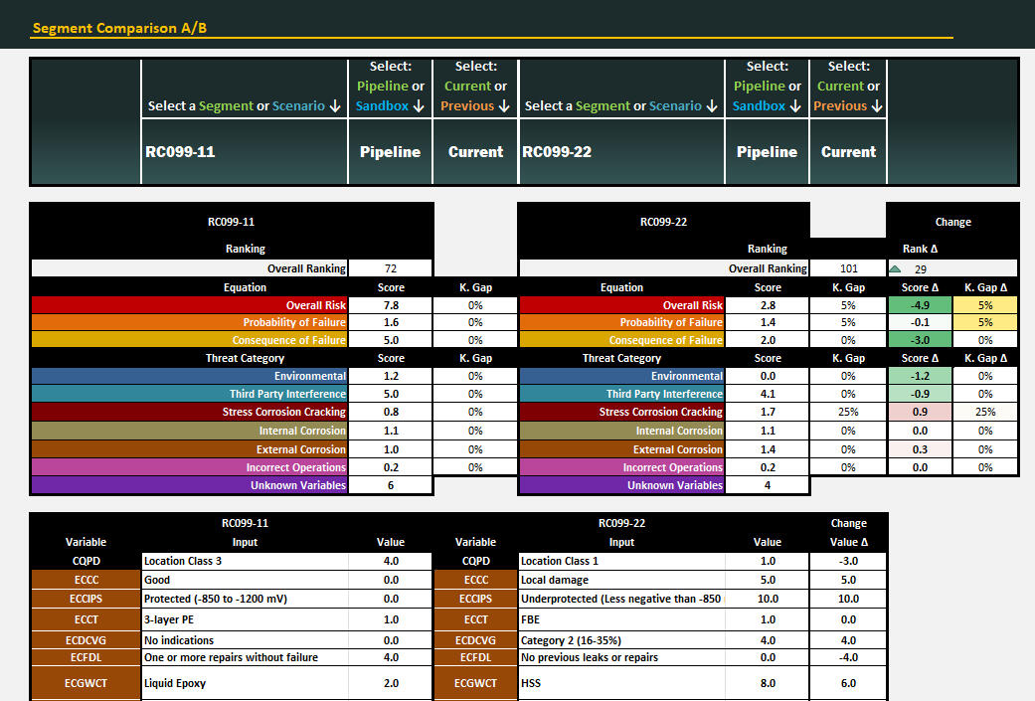Click the Segment Comparison A/B title
This screenshot has width=1035, height=701.
click(119, 28)
